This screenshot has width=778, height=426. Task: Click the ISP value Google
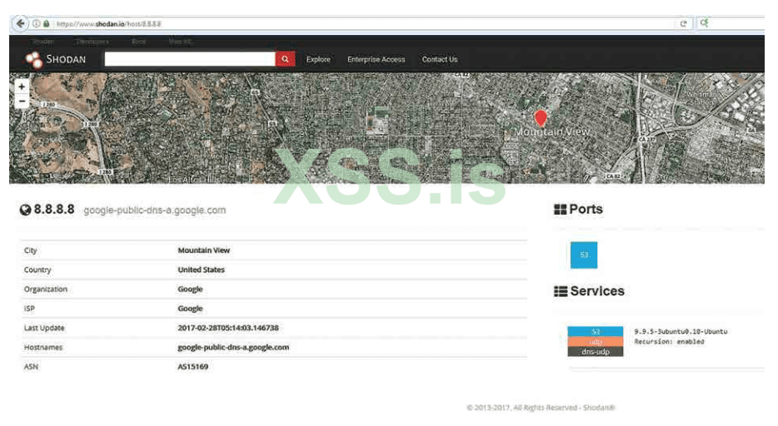190,308
